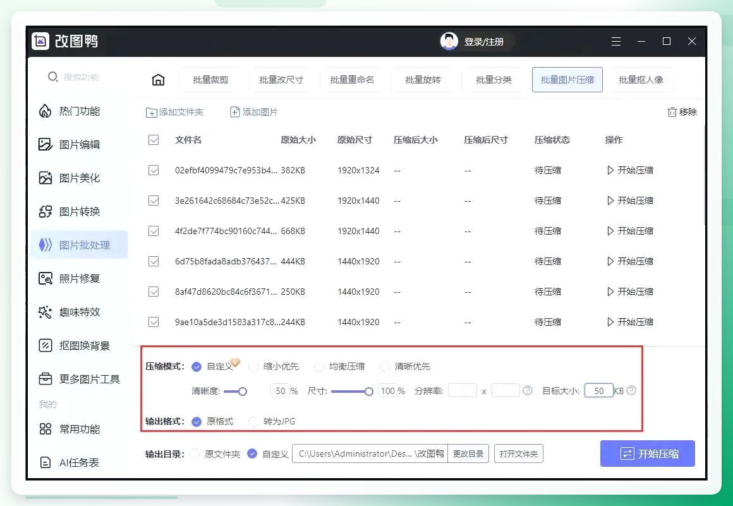Toggle the select-all checkbox in header

pyautogui.click(x=154, y=140)
